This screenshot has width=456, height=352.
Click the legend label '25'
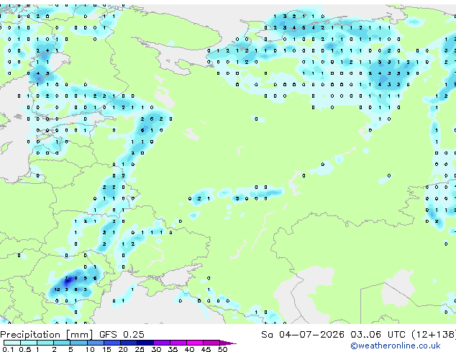[x=140, y=349]
